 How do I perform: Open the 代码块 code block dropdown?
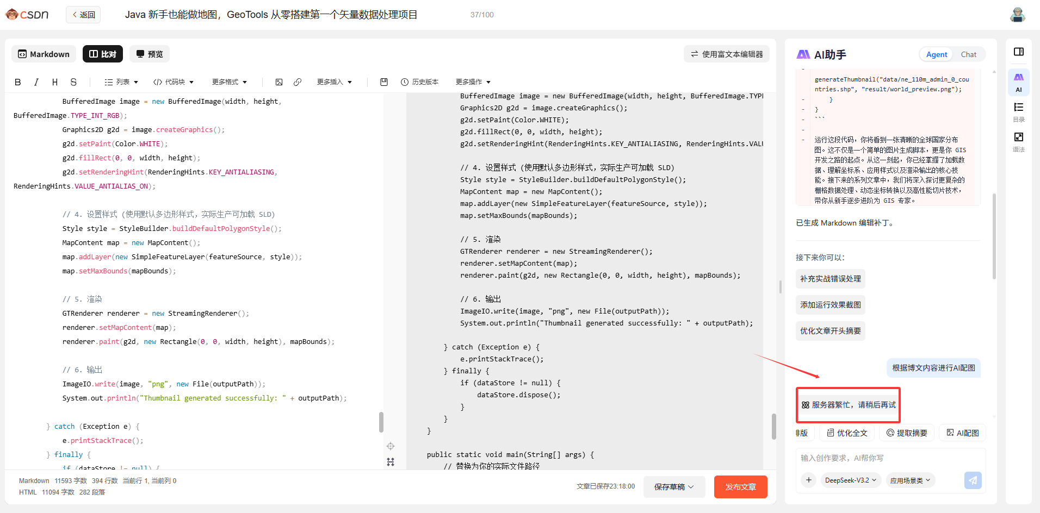174,82
